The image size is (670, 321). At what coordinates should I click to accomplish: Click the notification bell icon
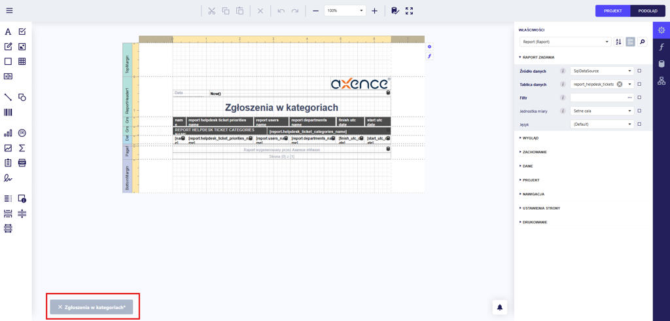[x=500, y=307]
